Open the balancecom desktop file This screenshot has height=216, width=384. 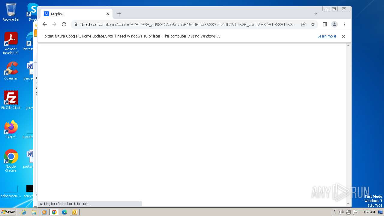(x=11, y=191)
